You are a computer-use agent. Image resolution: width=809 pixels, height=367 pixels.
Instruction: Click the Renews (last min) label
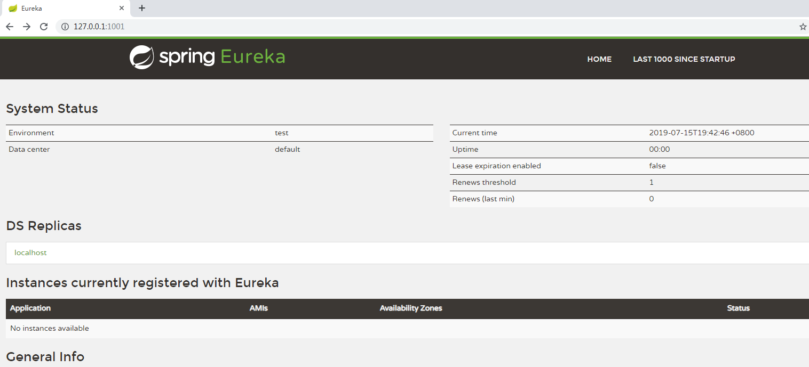coord(483,199)
